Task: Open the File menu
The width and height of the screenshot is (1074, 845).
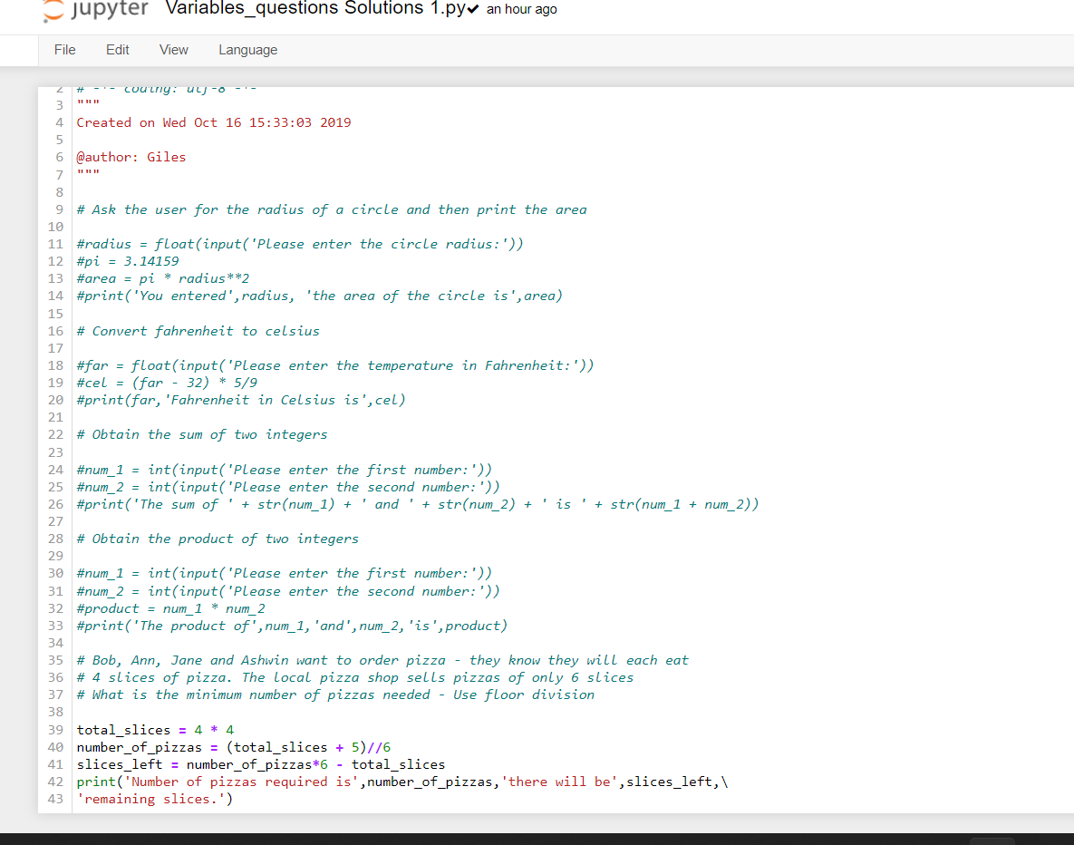Action: 65,50
